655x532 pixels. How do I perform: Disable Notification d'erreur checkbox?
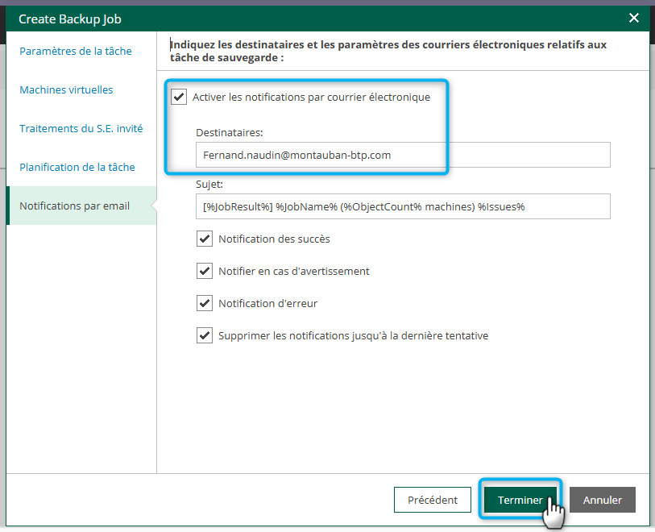(x=205, y=303)
